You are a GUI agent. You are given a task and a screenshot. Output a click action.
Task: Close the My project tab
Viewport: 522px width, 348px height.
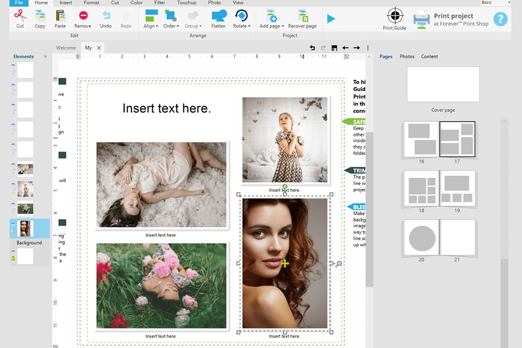99,48
